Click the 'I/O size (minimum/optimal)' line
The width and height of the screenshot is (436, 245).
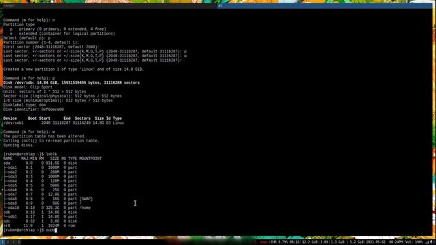(58, 101)
